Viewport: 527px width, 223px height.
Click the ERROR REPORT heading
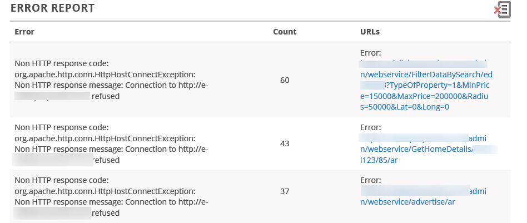click(x=52, y=8)
